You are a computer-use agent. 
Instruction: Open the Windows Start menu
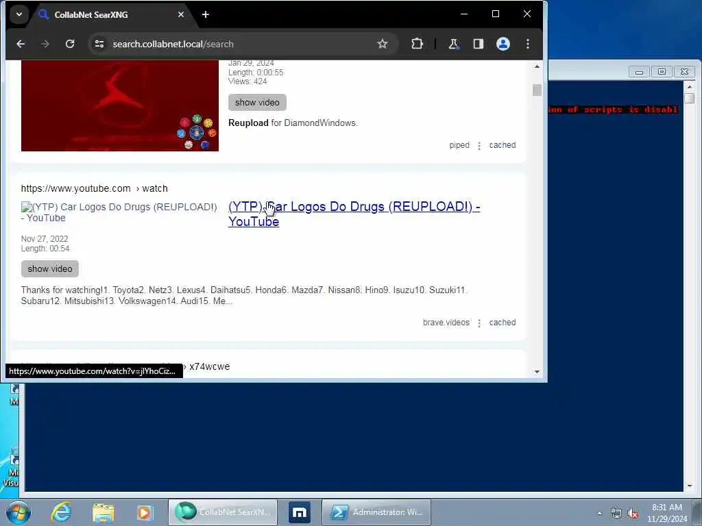[18, 512]
